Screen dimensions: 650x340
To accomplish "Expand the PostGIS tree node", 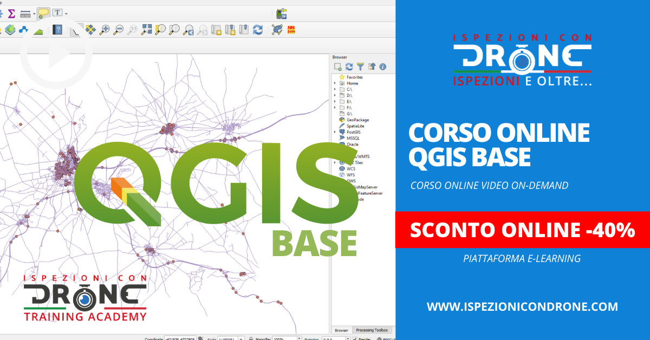I will coord(335,132).
